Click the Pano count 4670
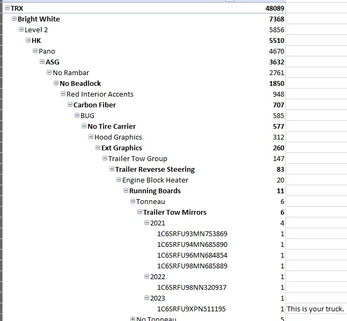Viewport: 347px width, 321px height. click(x=277, y=51)
